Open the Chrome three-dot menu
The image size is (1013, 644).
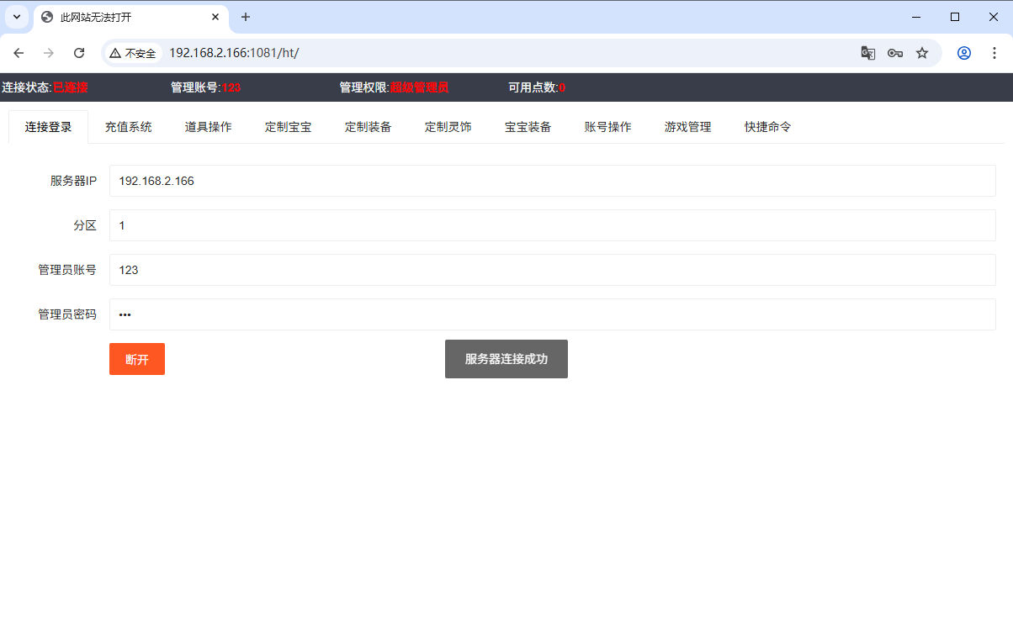(994, 53)
